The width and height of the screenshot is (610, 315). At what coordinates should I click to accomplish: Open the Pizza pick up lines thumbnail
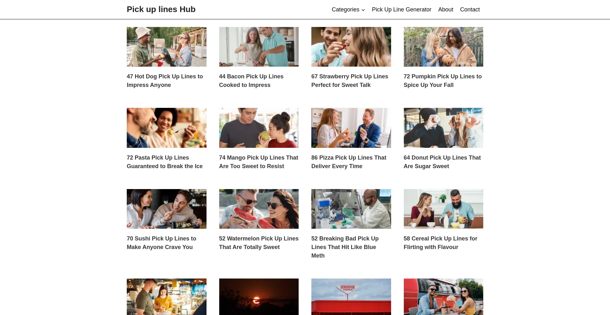coord(351,128)
